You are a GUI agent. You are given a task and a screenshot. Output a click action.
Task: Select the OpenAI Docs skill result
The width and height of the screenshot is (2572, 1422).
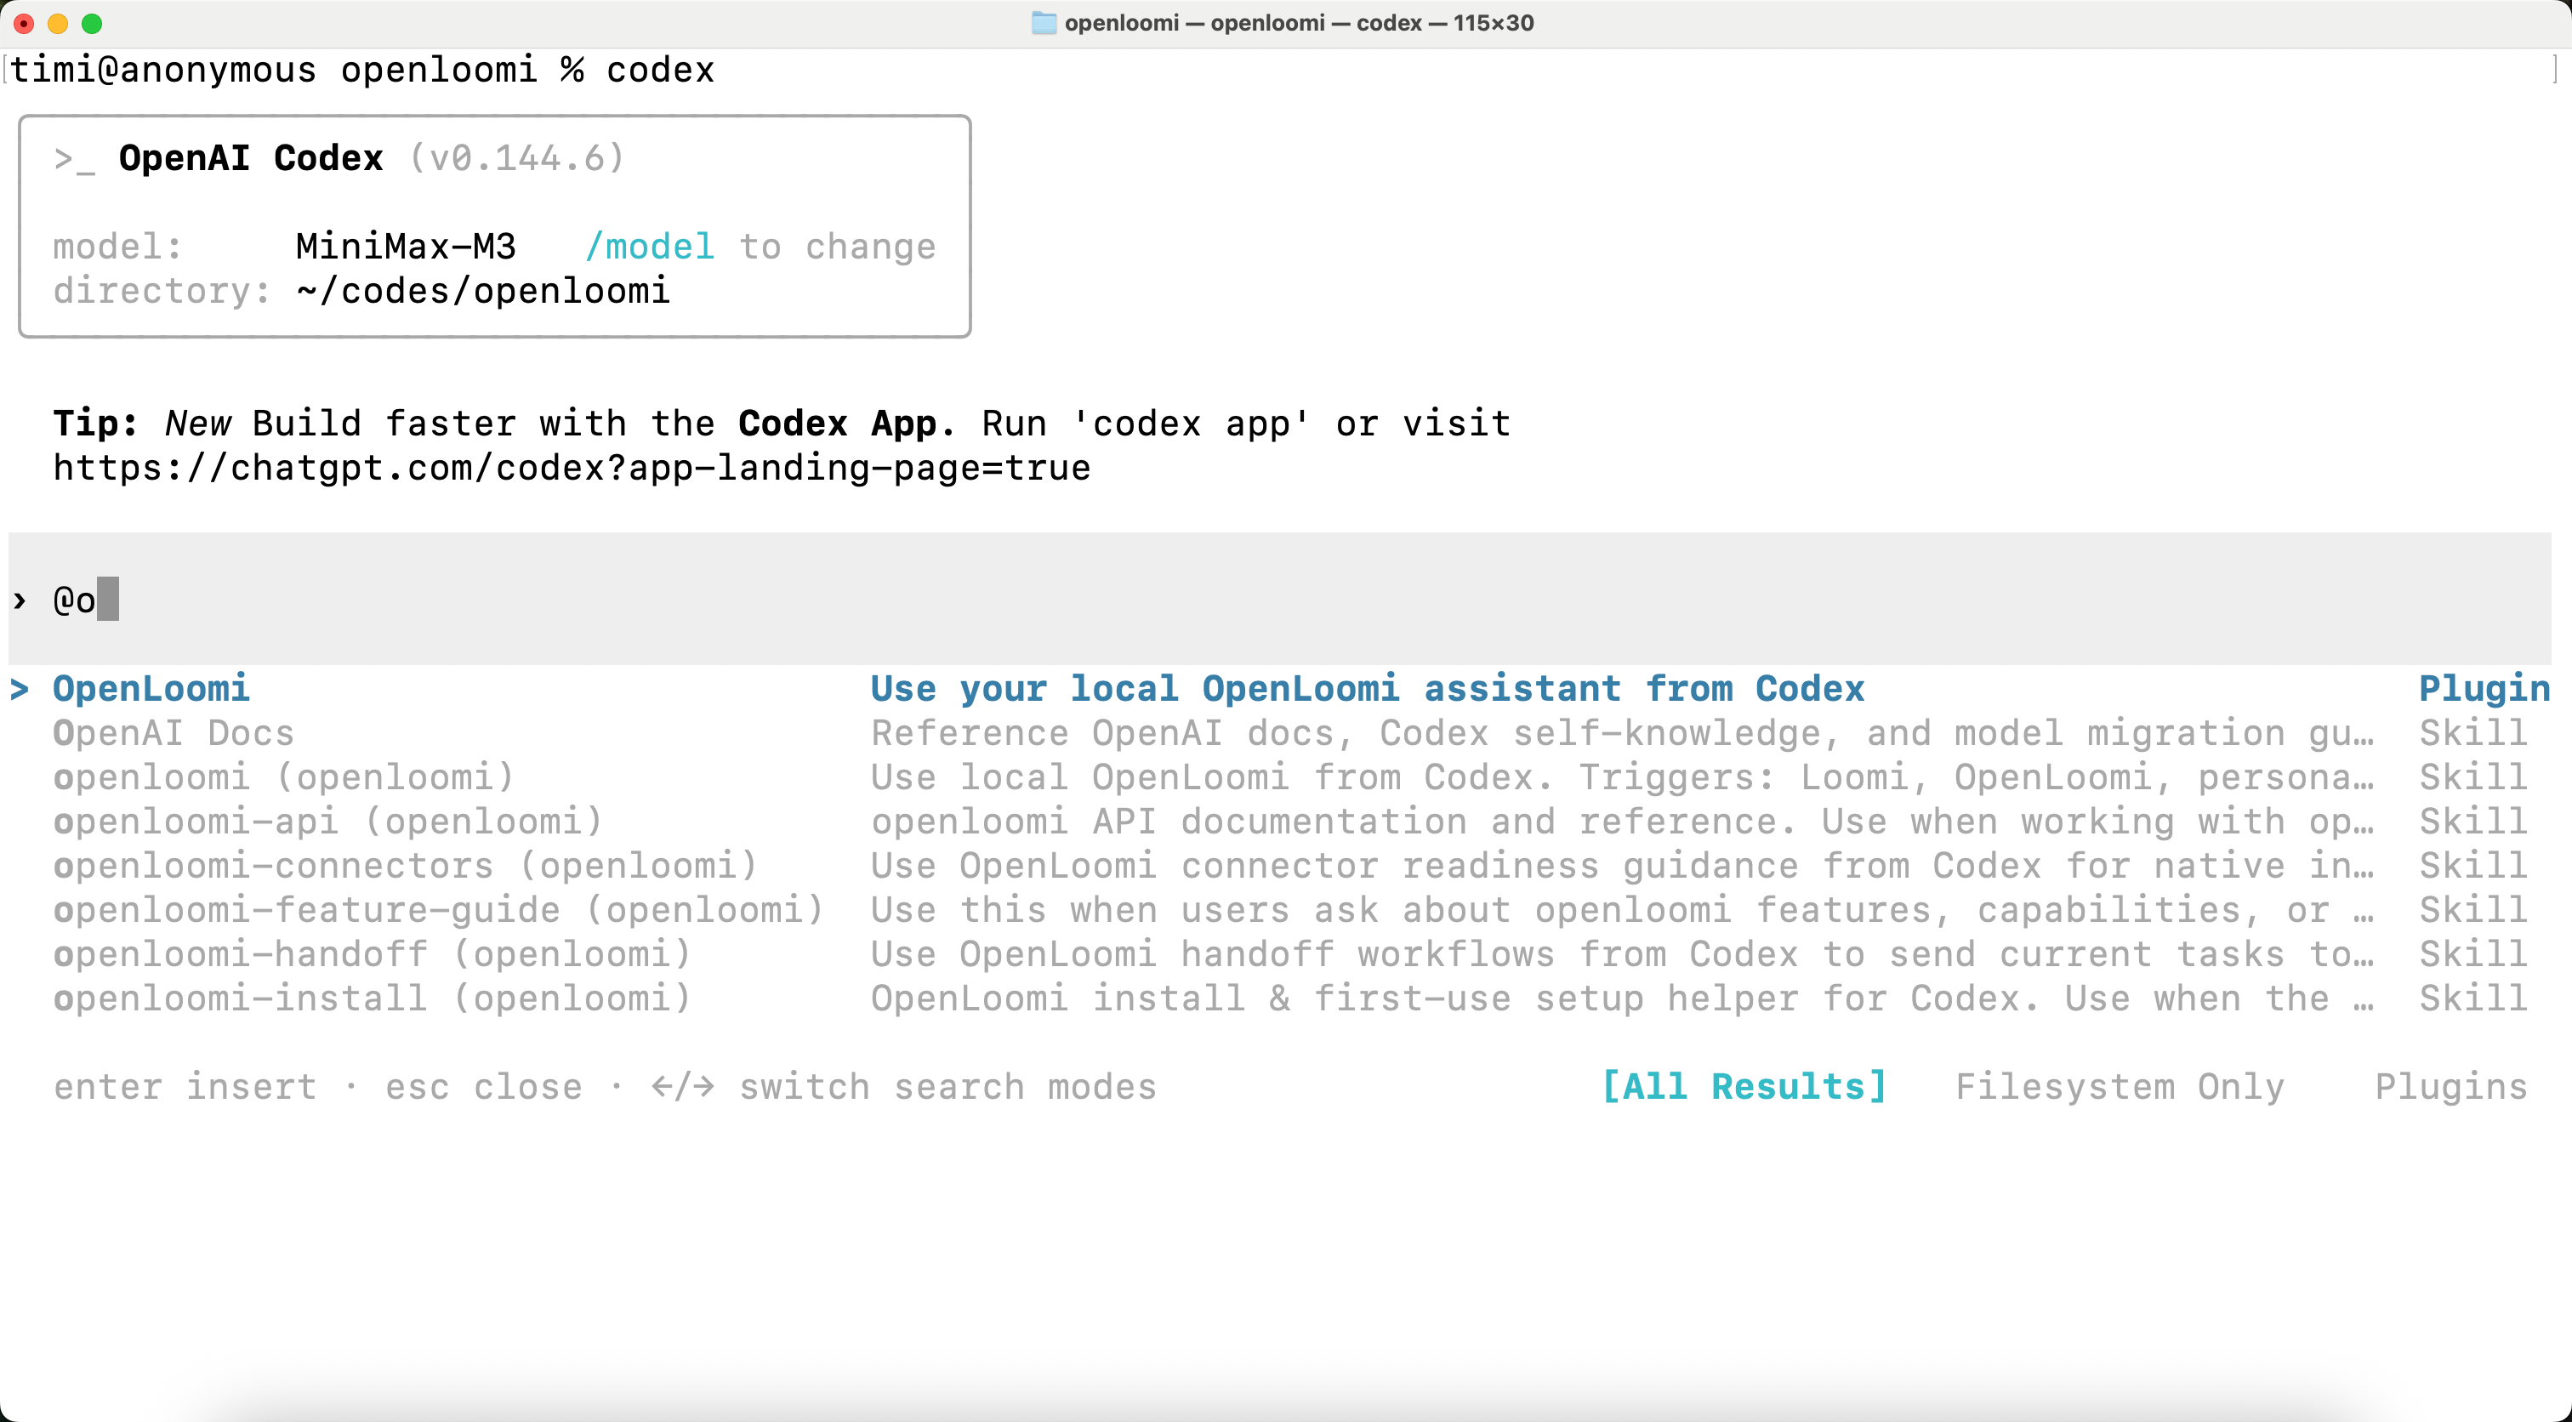1280,733
